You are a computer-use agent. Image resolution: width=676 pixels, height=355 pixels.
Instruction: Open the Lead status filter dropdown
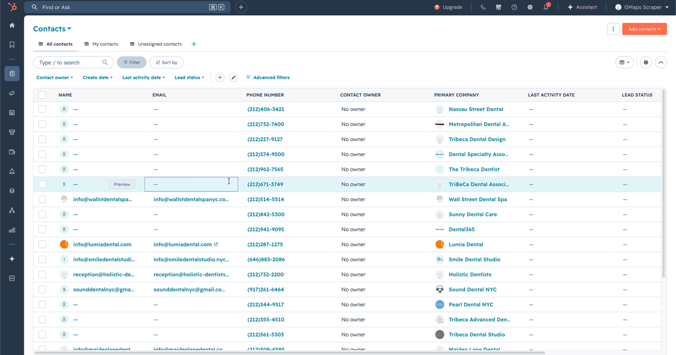[x=189, y=78]
